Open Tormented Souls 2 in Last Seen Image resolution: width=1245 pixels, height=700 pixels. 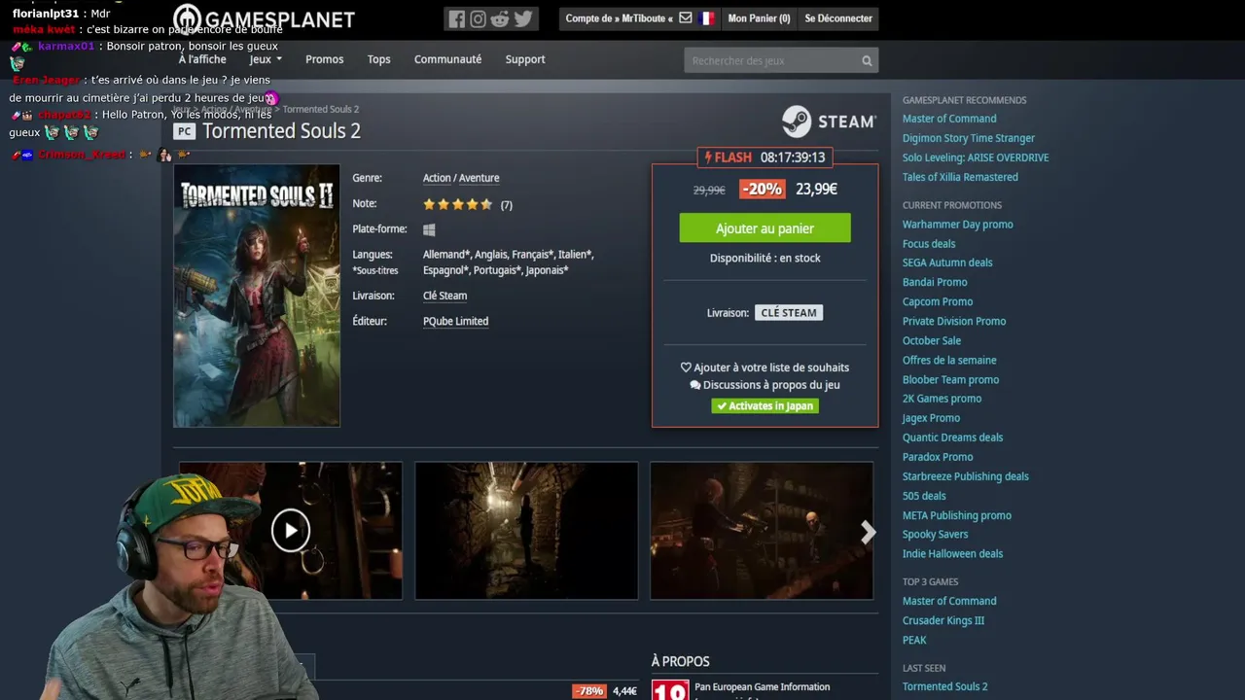pos(944,686)
